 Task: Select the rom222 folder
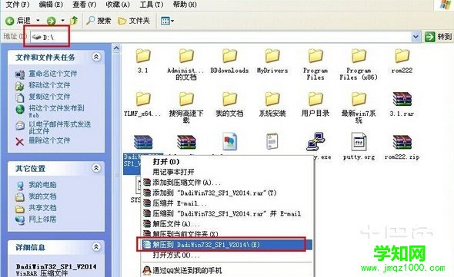pos(402,61)
